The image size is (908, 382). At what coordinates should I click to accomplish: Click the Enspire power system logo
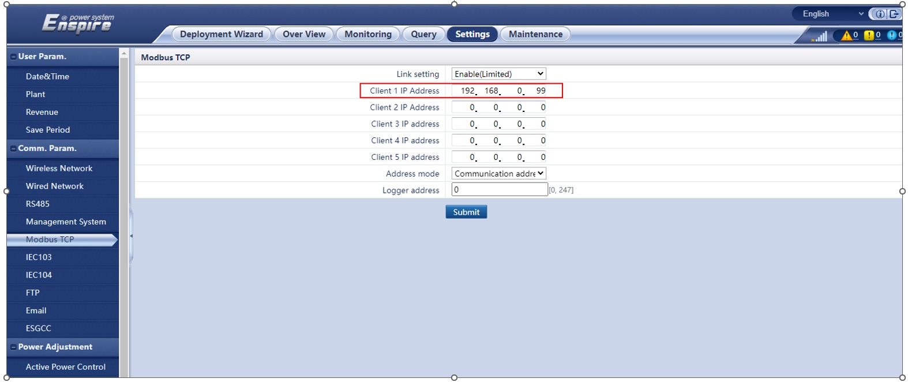78,23
